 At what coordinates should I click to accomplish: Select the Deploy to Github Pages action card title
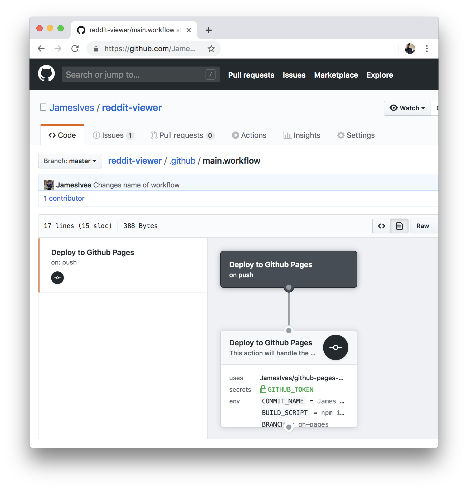pyautogui.click(x=271, y=343)
